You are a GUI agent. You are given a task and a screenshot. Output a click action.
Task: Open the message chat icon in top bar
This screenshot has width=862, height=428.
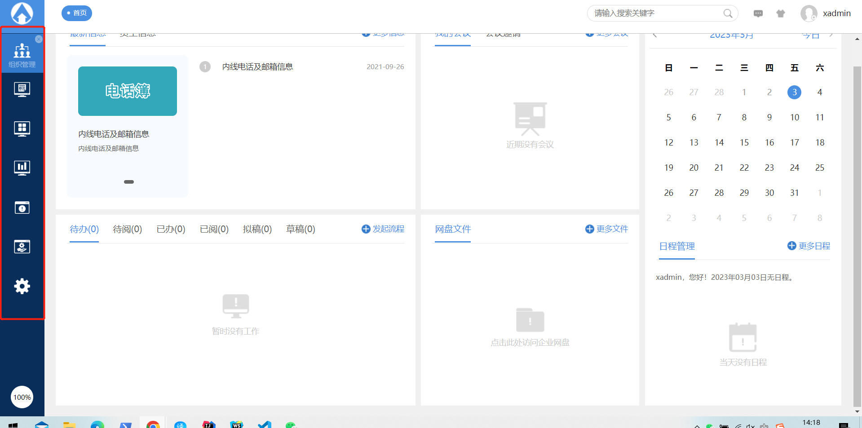pos(758,13)
